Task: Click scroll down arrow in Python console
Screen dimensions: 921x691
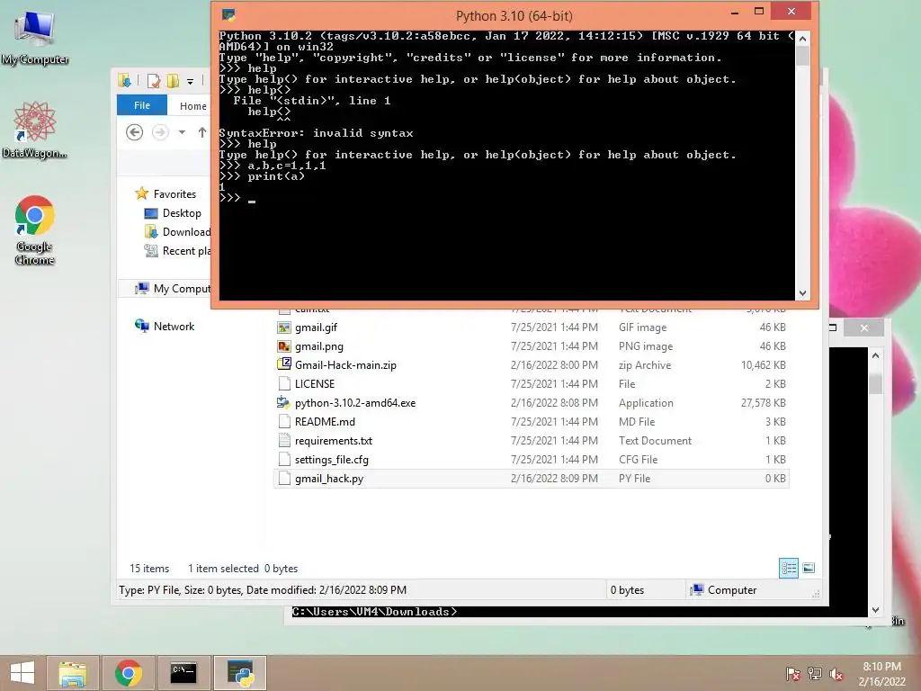Action: [x=802, y=292]
